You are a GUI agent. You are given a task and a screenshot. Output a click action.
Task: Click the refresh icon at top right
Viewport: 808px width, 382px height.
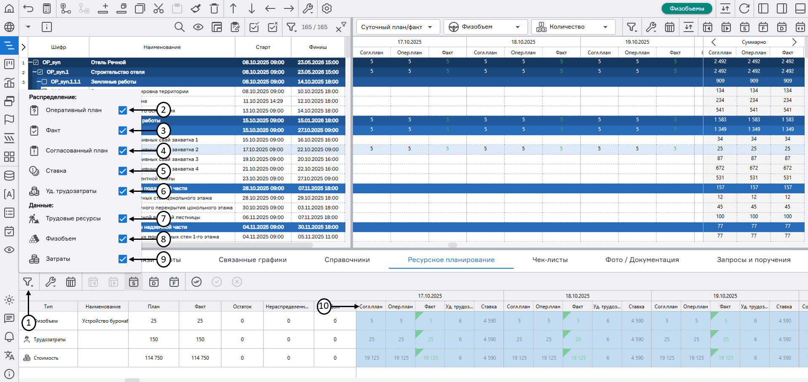[x=744, y=8]
